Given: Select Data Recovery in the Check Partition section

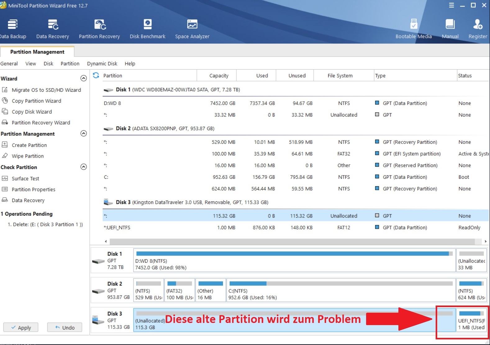Looking at the screenshot, I should 23,200.
